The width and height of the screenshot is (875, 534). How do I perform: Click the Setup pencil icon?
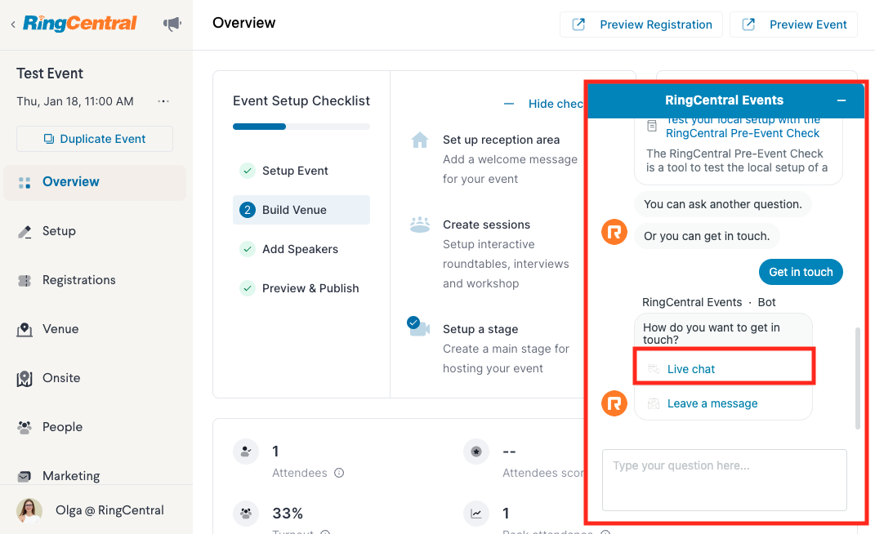25,232
